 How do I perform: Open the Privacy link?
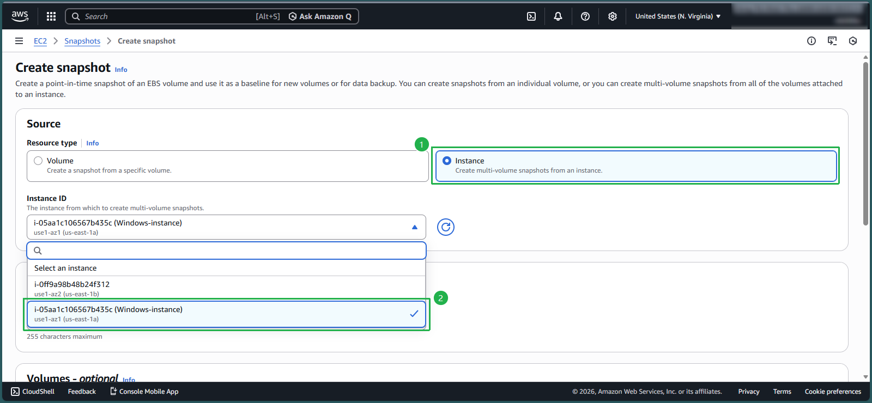click(x=749, y=392)
